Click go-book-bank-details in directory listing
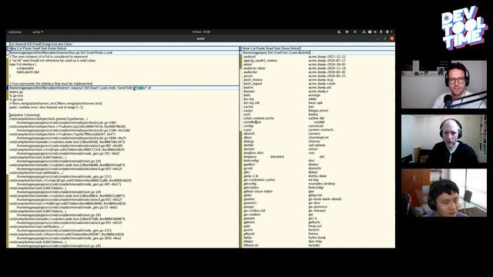 tap(325, 199)
